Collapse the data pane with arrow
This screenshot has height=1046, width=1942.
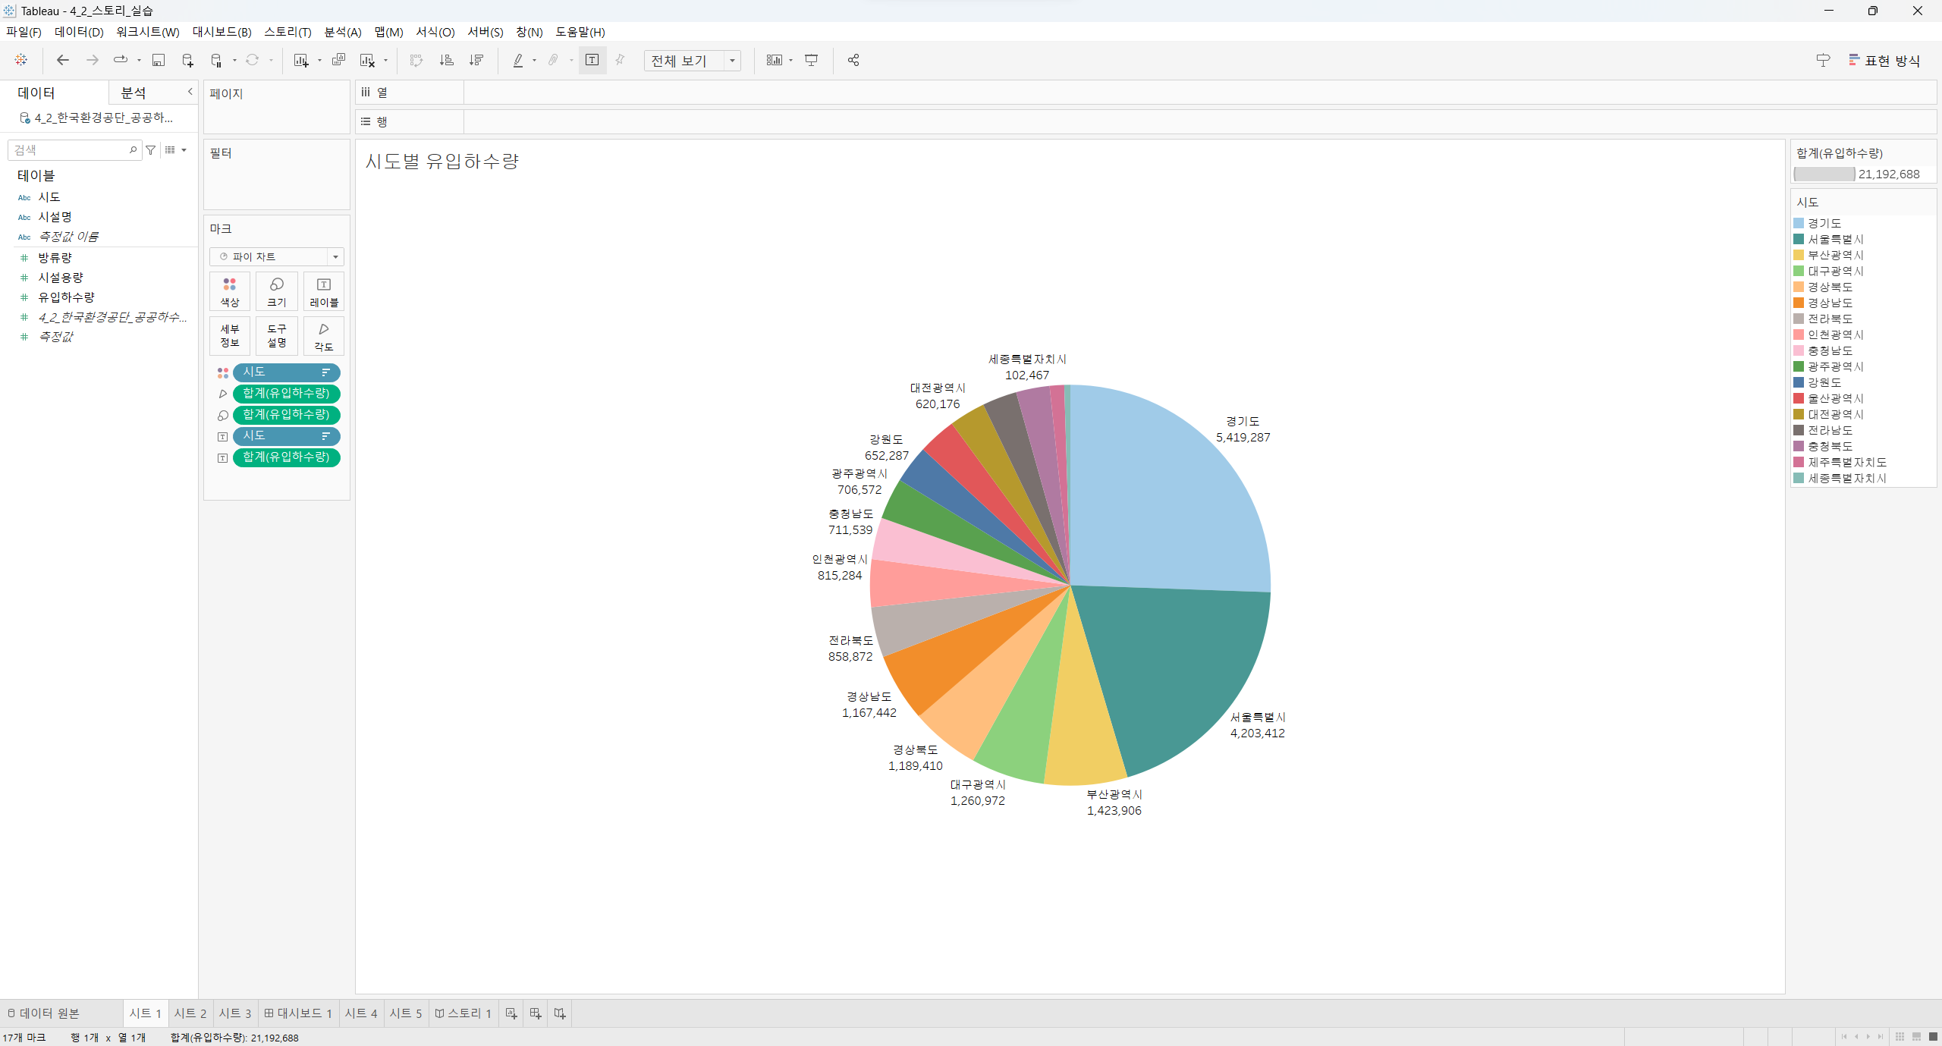190,92
